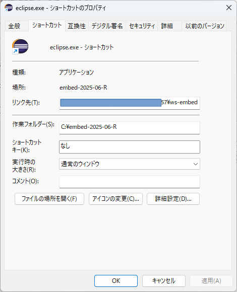Confirm with the OK button

coord(116,280)
